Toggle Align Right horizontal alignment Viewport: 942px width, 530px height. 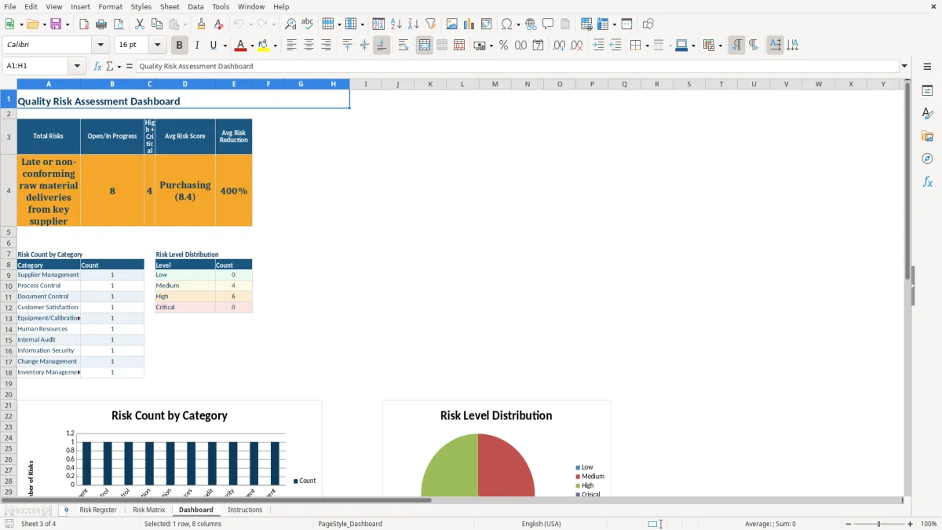tap(327, 46)
